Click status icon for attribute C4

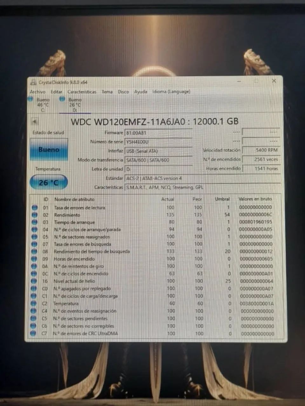(33, 311)
